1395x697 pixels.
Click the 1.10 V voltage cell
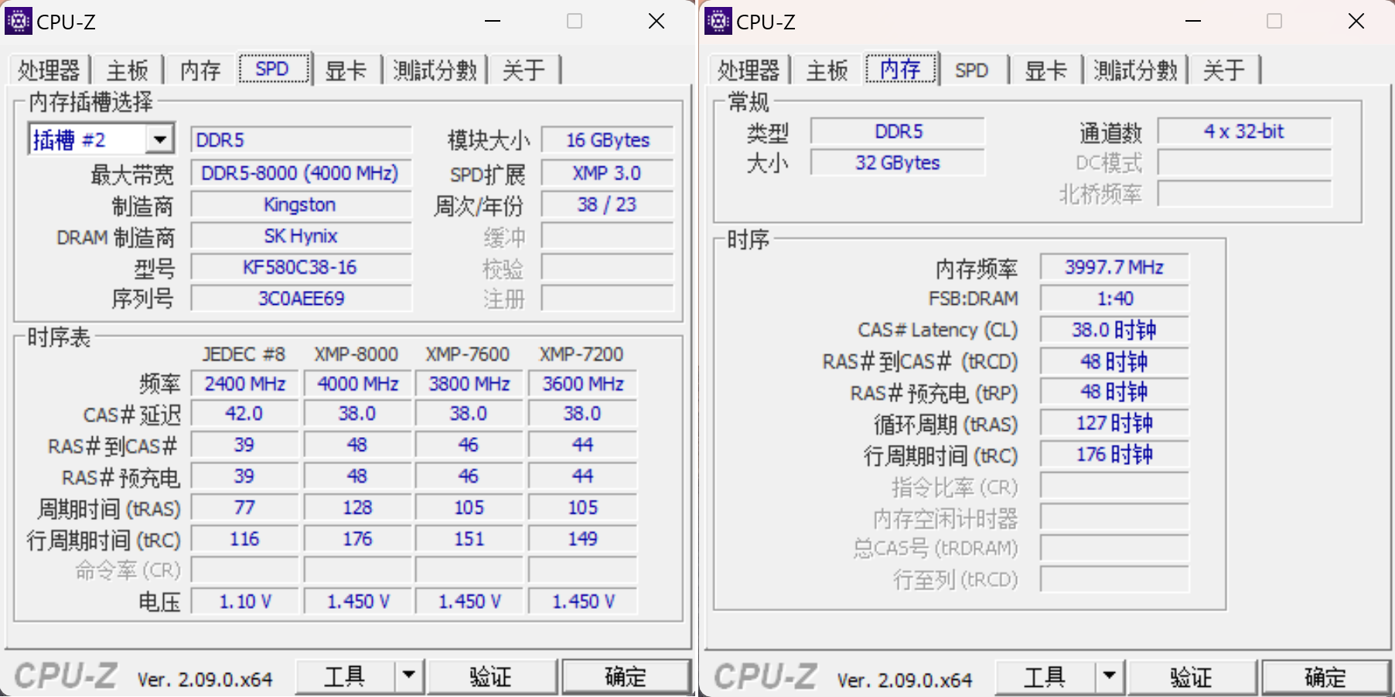(x=244, y=601)
